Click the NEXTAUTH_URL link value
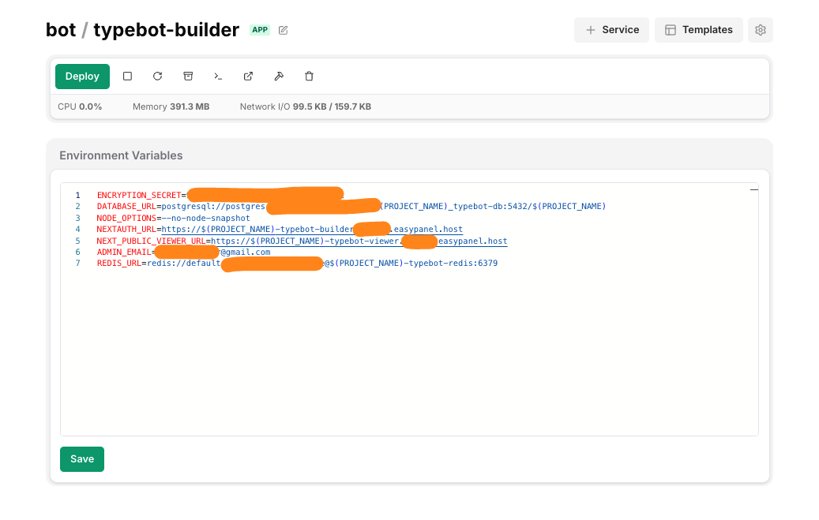 point(312,229)
